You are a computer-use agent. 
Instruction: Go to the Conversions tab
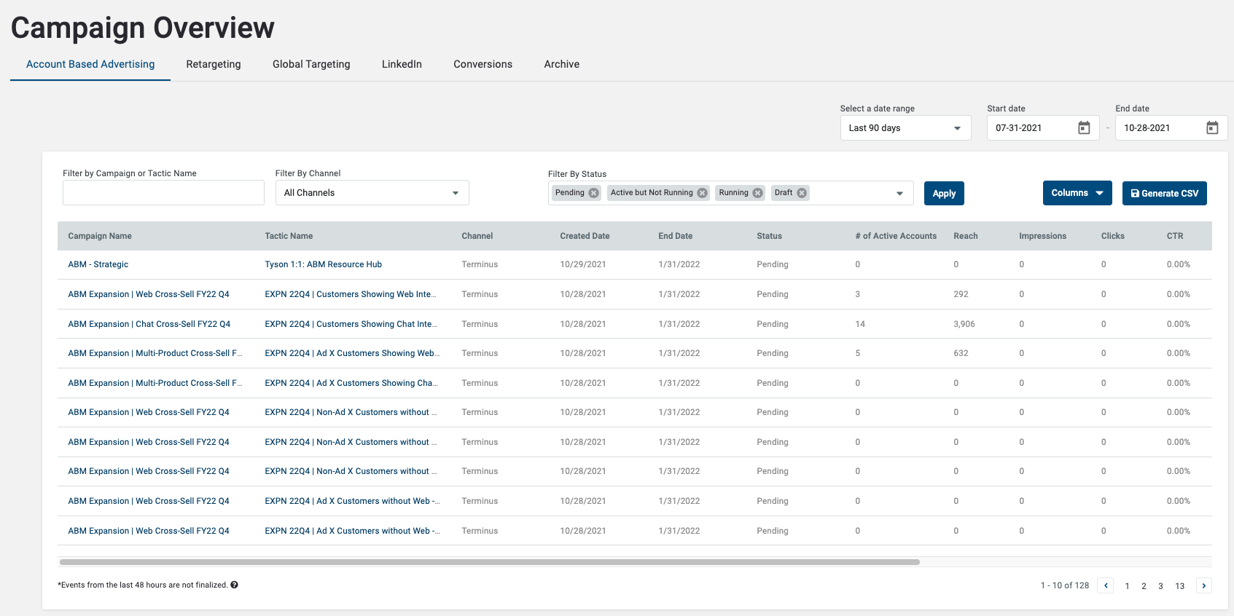[x=483, y=64]
